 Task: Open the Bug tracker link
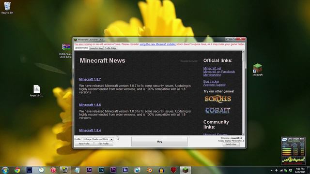point(211,82)
